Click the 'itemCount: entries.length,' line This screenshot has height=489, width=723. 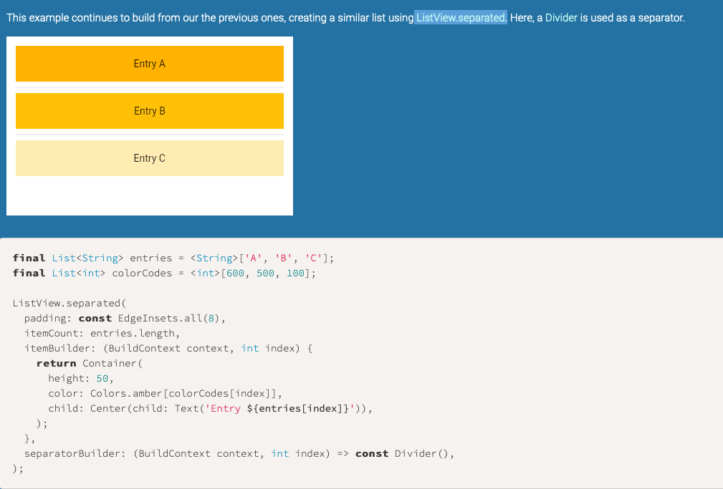(102, 333)
